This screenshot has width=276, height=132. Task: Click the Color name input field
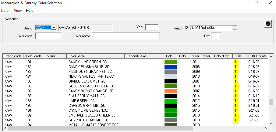(126, 36)
